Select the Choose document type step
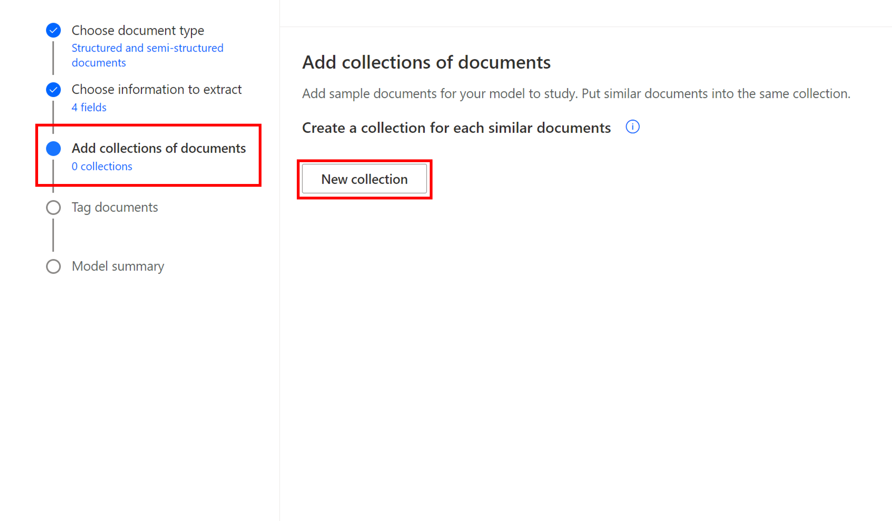892x521 pixels. tap(138, 30)
